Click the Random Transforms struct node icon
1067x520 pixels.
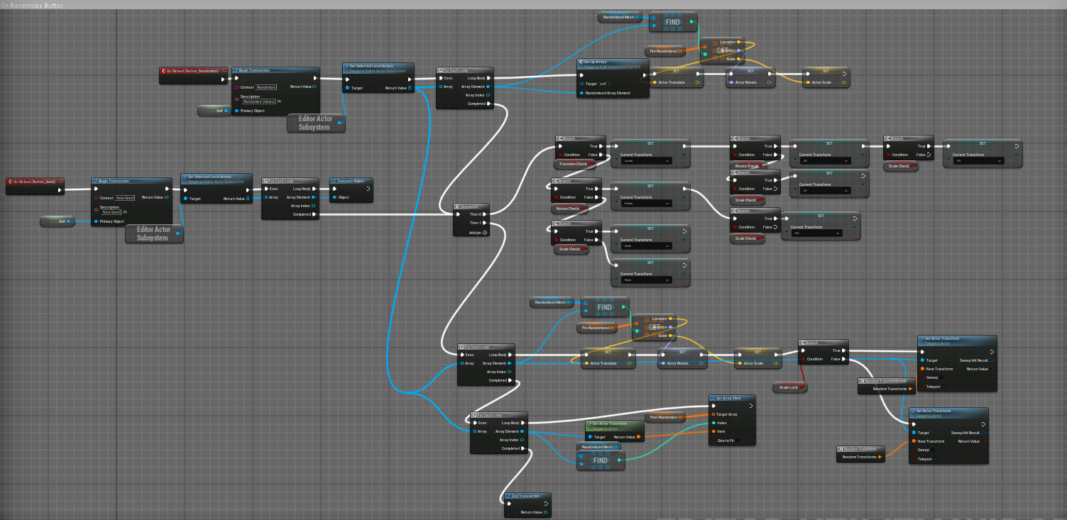tap(841, 448)
